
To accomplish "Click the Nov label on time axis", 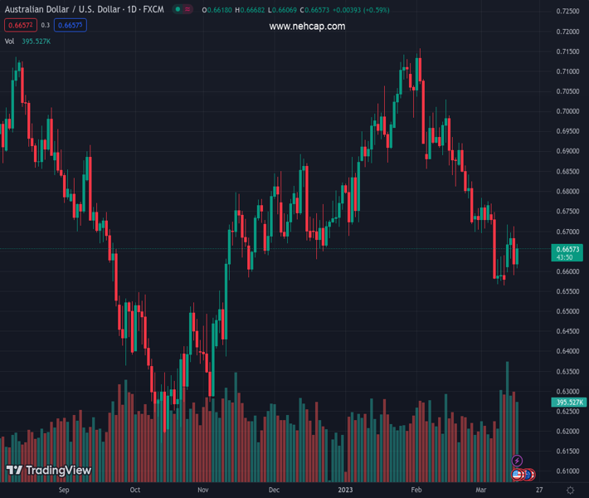I will tap(203, 490).
